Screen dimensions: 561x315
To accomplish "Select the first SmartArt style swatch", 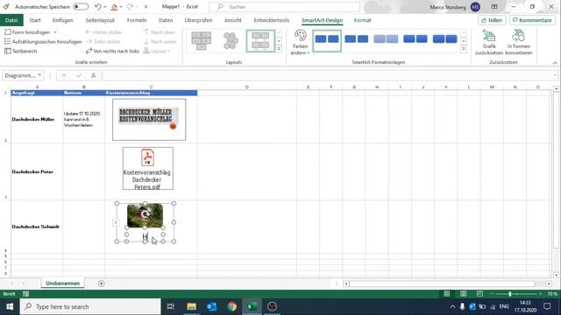I will click(327, 41).
